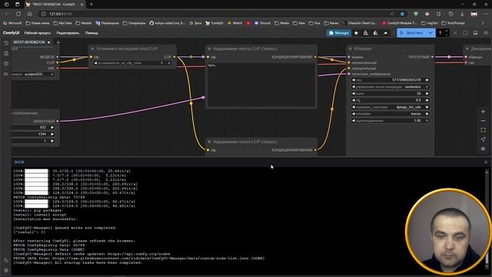Open settings icon at sidebar bottom
492x277 pixels.
coord(6,270)
